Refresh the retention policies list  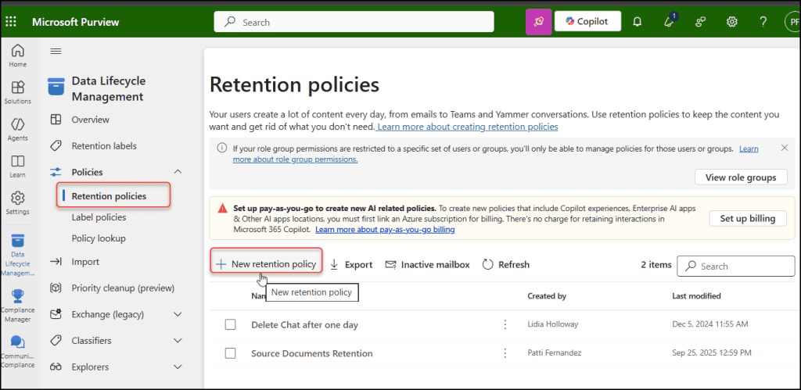(x=506, y=264)
